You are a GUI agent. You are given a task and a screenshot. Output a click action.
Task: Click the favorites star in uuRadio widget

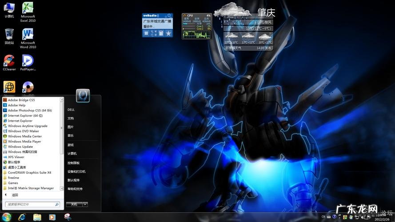(168, 33)
